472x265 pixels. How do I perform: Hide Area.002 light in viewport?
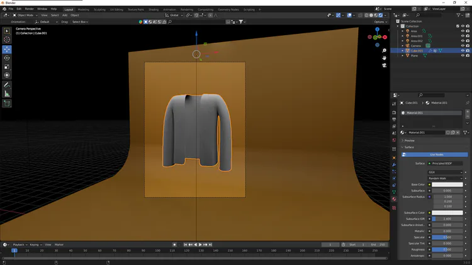(463, 41)
